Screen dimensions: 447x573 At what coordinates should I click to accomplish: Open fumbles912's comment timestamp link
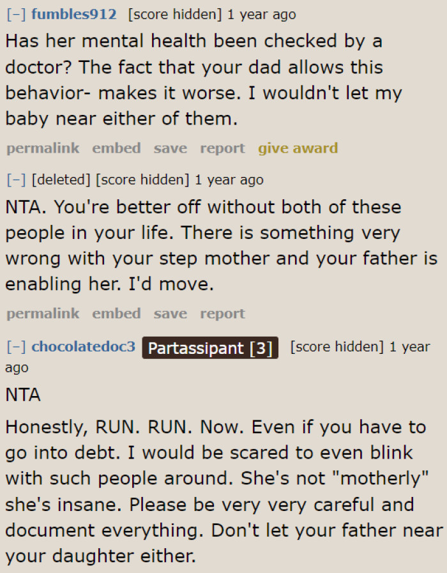tap(261, 14)
